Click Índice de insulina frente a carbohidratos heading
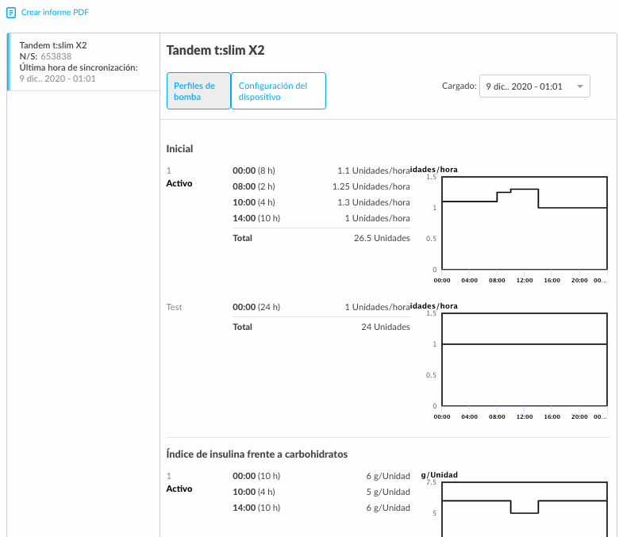 [x=257, y=455]
